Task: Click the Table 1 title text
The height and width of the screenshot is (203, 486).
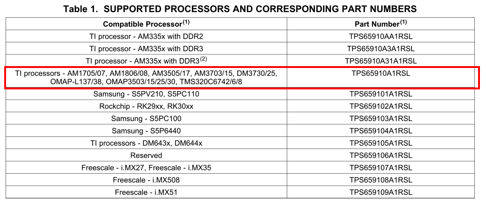Action: click(x=240, y=9)
